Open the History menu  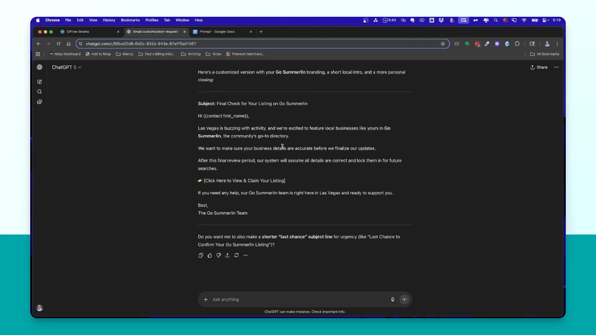pos(109,20)
